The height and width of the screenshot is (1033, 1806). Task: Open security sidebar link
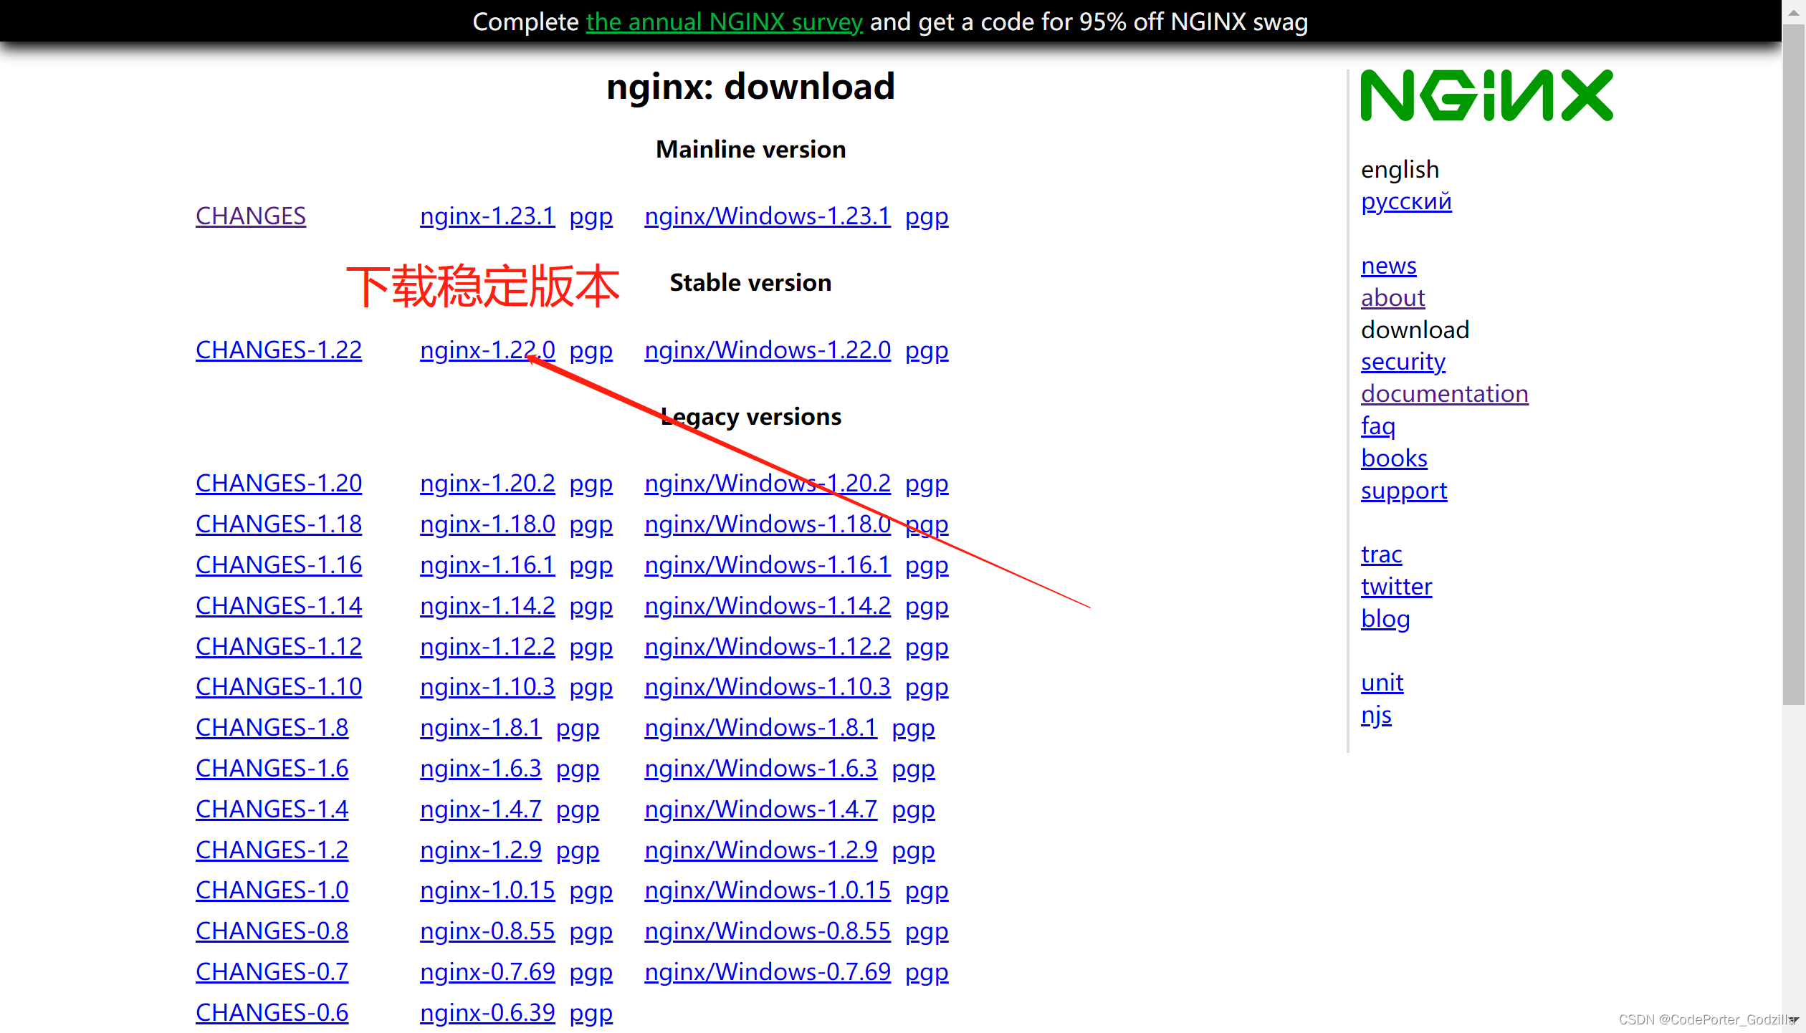1403,362
